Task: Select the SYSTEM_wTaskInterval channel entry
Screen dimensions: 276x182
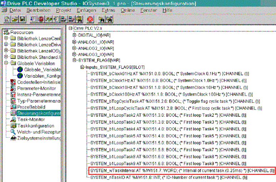Action: click(182, 171)
